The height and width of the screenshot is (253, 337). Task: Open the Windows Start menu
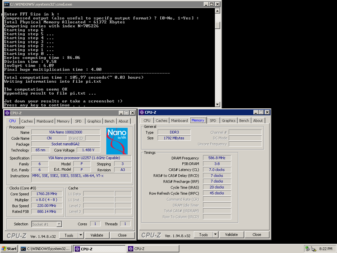pos(9,249)
